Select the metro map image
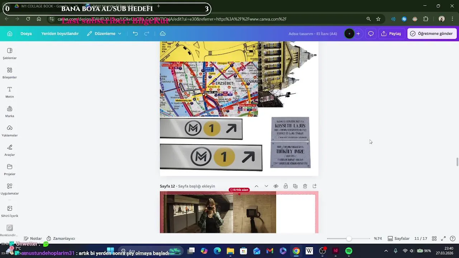The image size is (459, 258). click(x=209, y=89)
